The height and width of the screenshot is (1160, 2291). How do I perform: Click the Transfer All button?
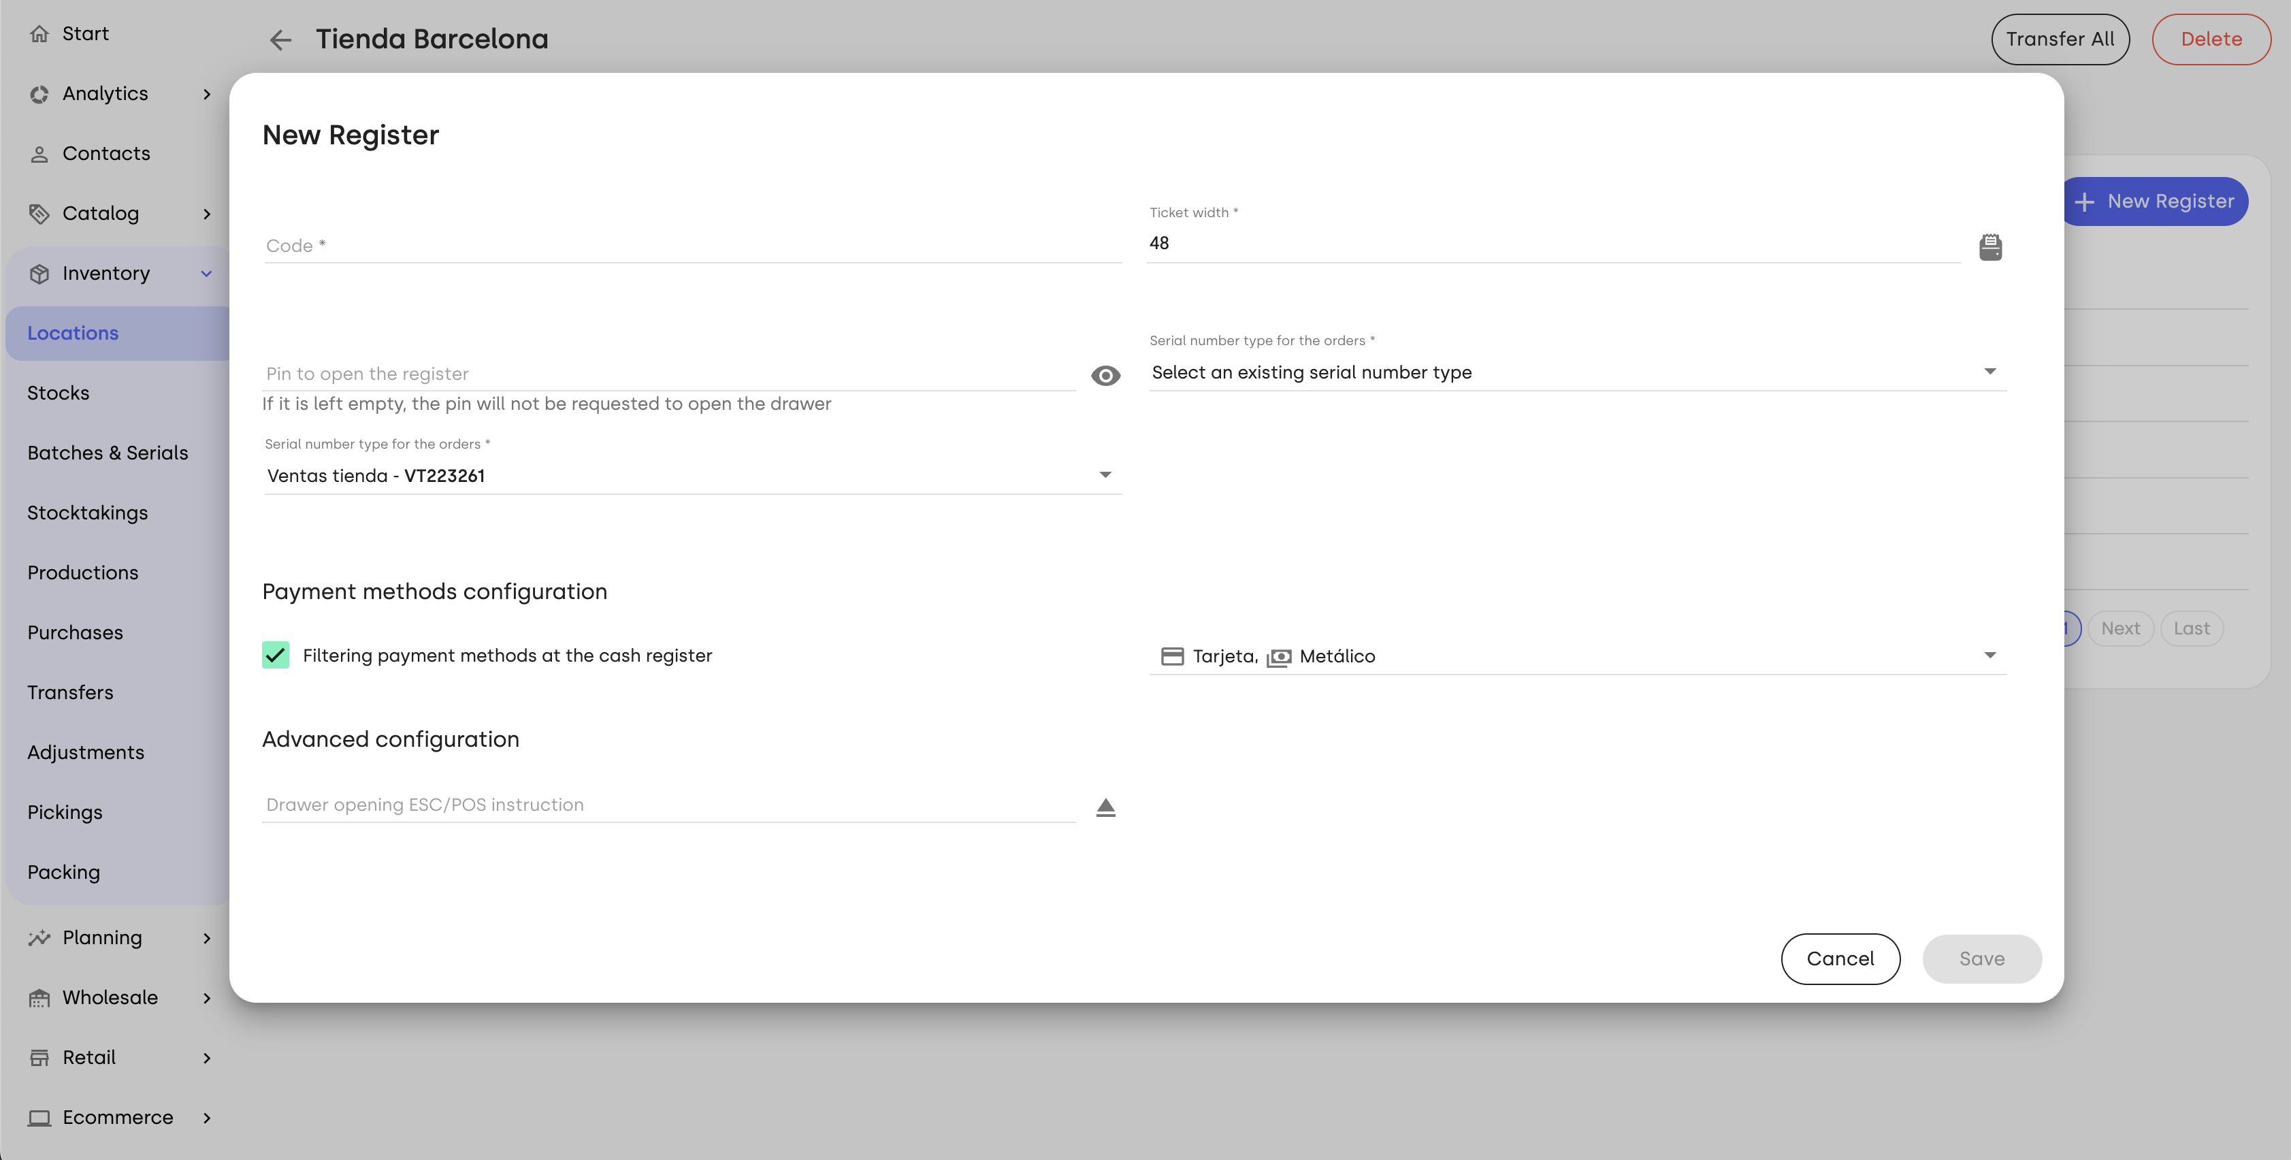click(x=2060, y=39)
